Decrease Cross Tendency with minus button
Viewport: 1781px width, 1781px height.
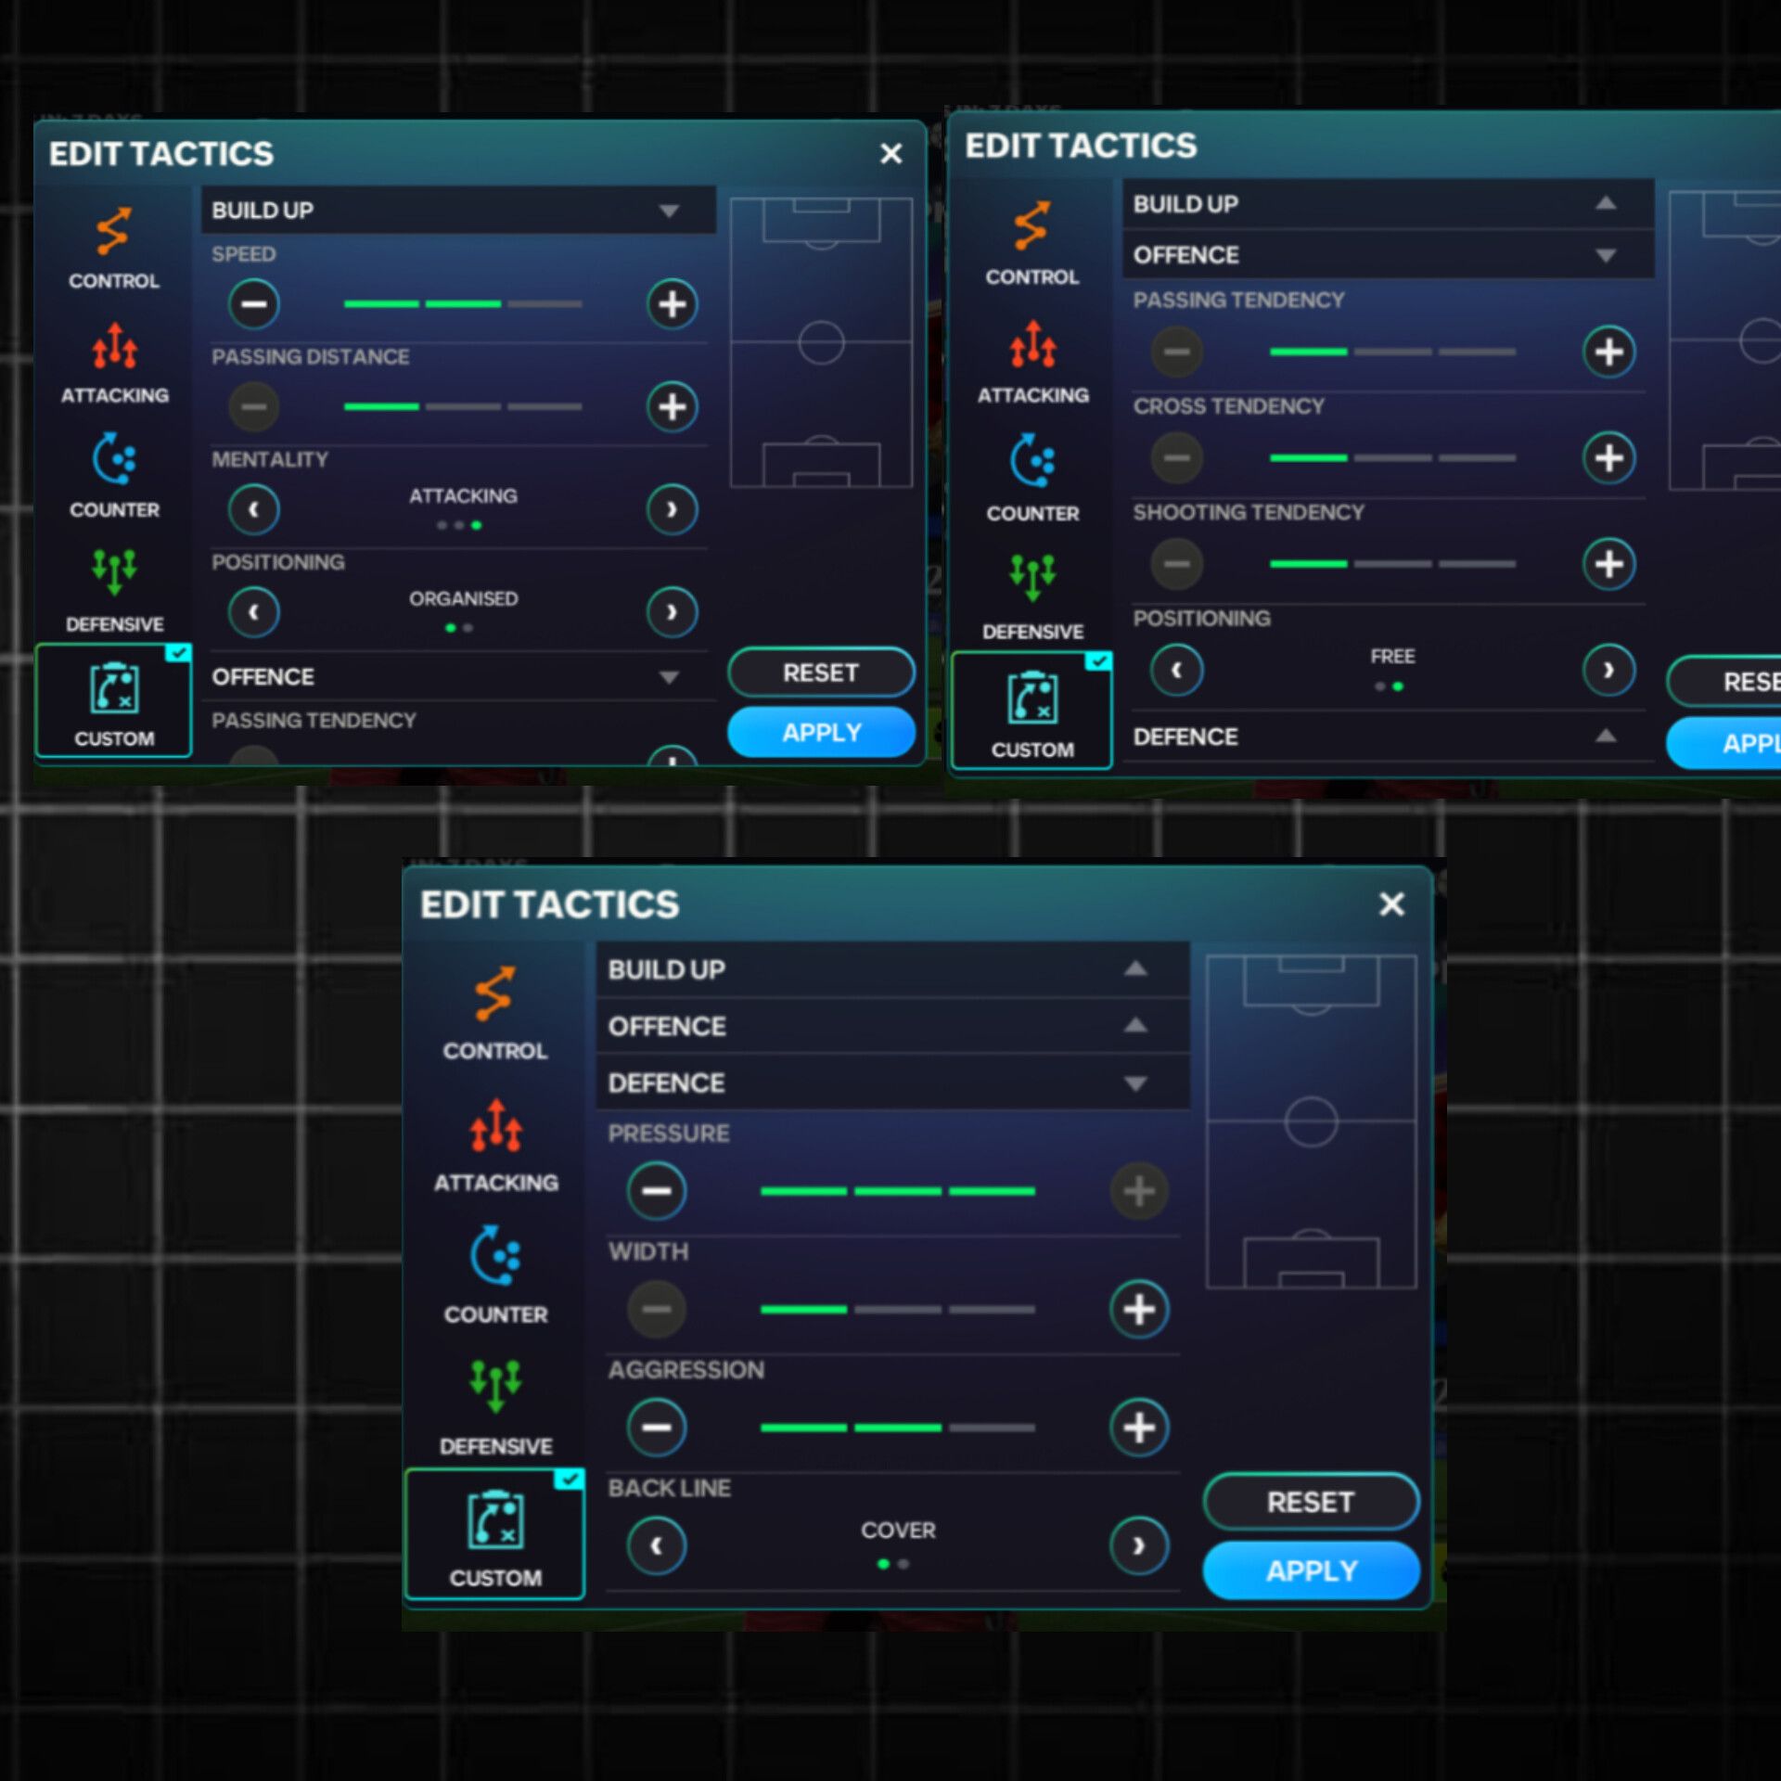tap(1176, 457)
